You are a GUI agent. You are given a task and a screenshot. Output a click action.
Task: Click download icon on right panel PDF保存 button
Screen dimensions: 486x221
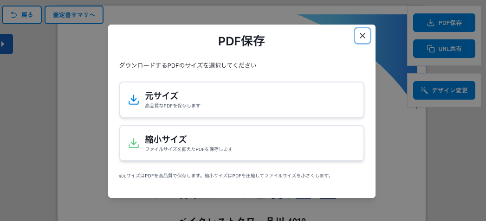pos(430,23)
